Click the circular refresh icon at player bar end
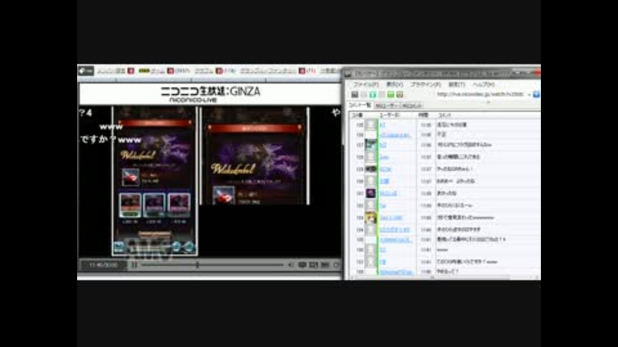The width and height of the screenshot is (618, 347). [x=337, y=265]
